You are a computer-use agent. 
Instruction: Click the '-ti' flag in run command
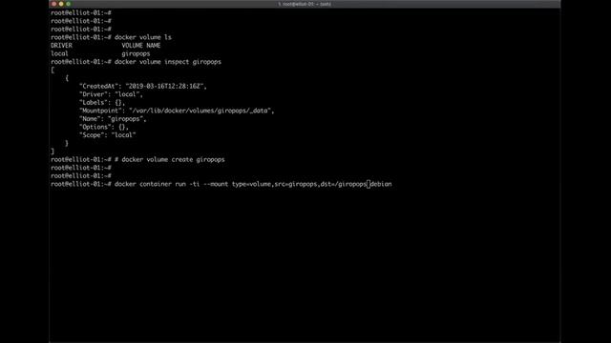point(195,184)
